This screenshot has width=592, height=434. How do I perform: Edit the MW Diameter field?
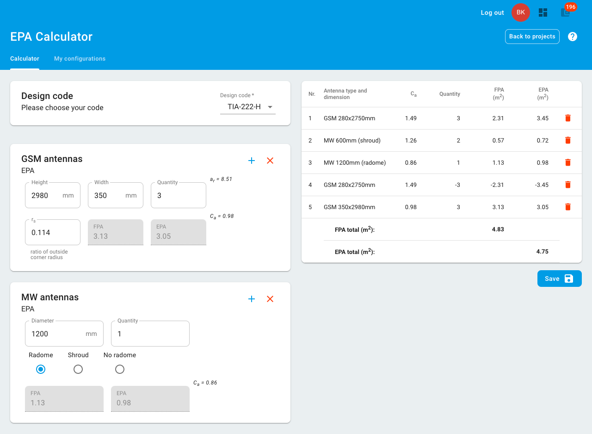(x=64, y=334)
